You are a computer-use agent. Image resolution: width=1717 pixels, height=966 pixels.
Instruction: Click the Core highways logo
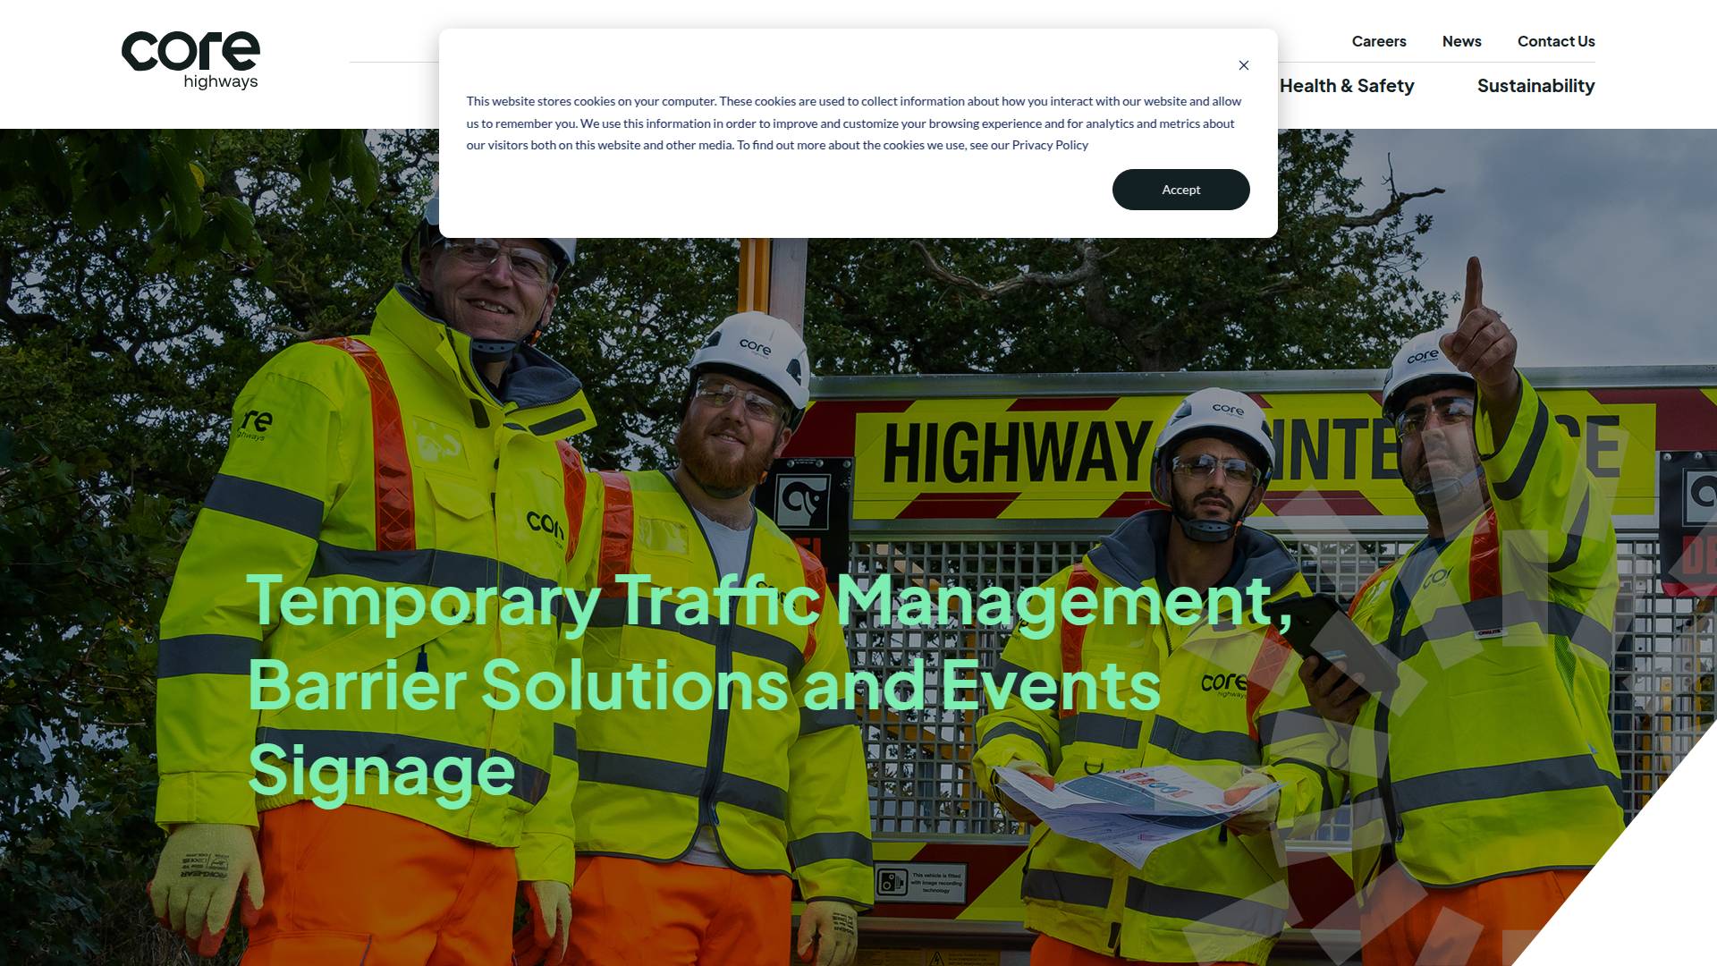(x=190, y=58)
